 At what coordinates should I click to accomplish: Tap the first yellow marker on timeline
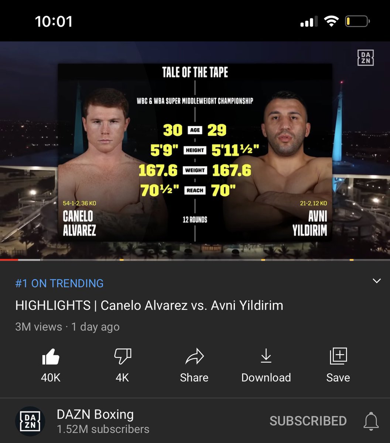pyautogui.click(x=122, y=260)
